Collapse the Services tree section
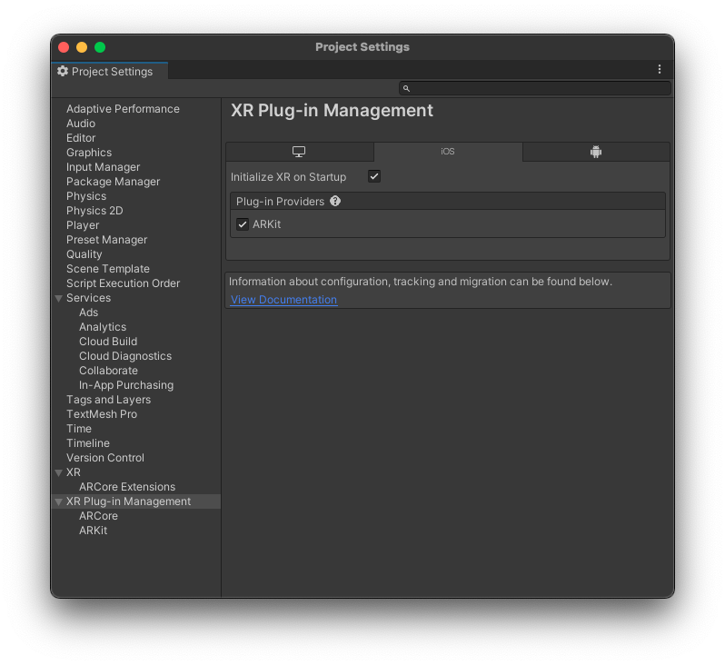 tap(59, 298)
